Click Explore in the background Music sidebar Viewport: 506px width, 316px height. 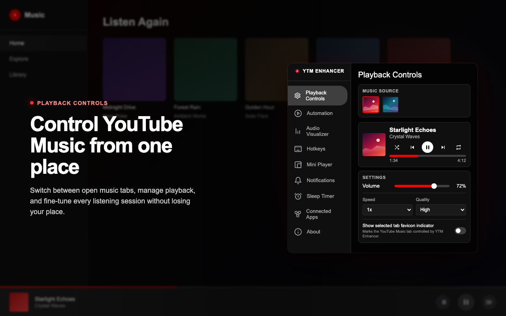click(x=43, y=59)
